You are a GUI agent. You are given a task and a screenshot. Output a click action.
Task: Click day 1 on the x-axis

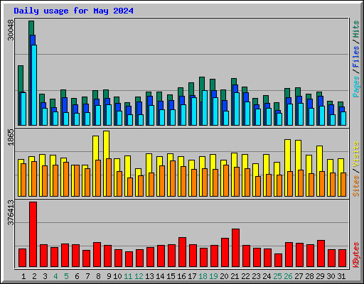click(23, 276)
